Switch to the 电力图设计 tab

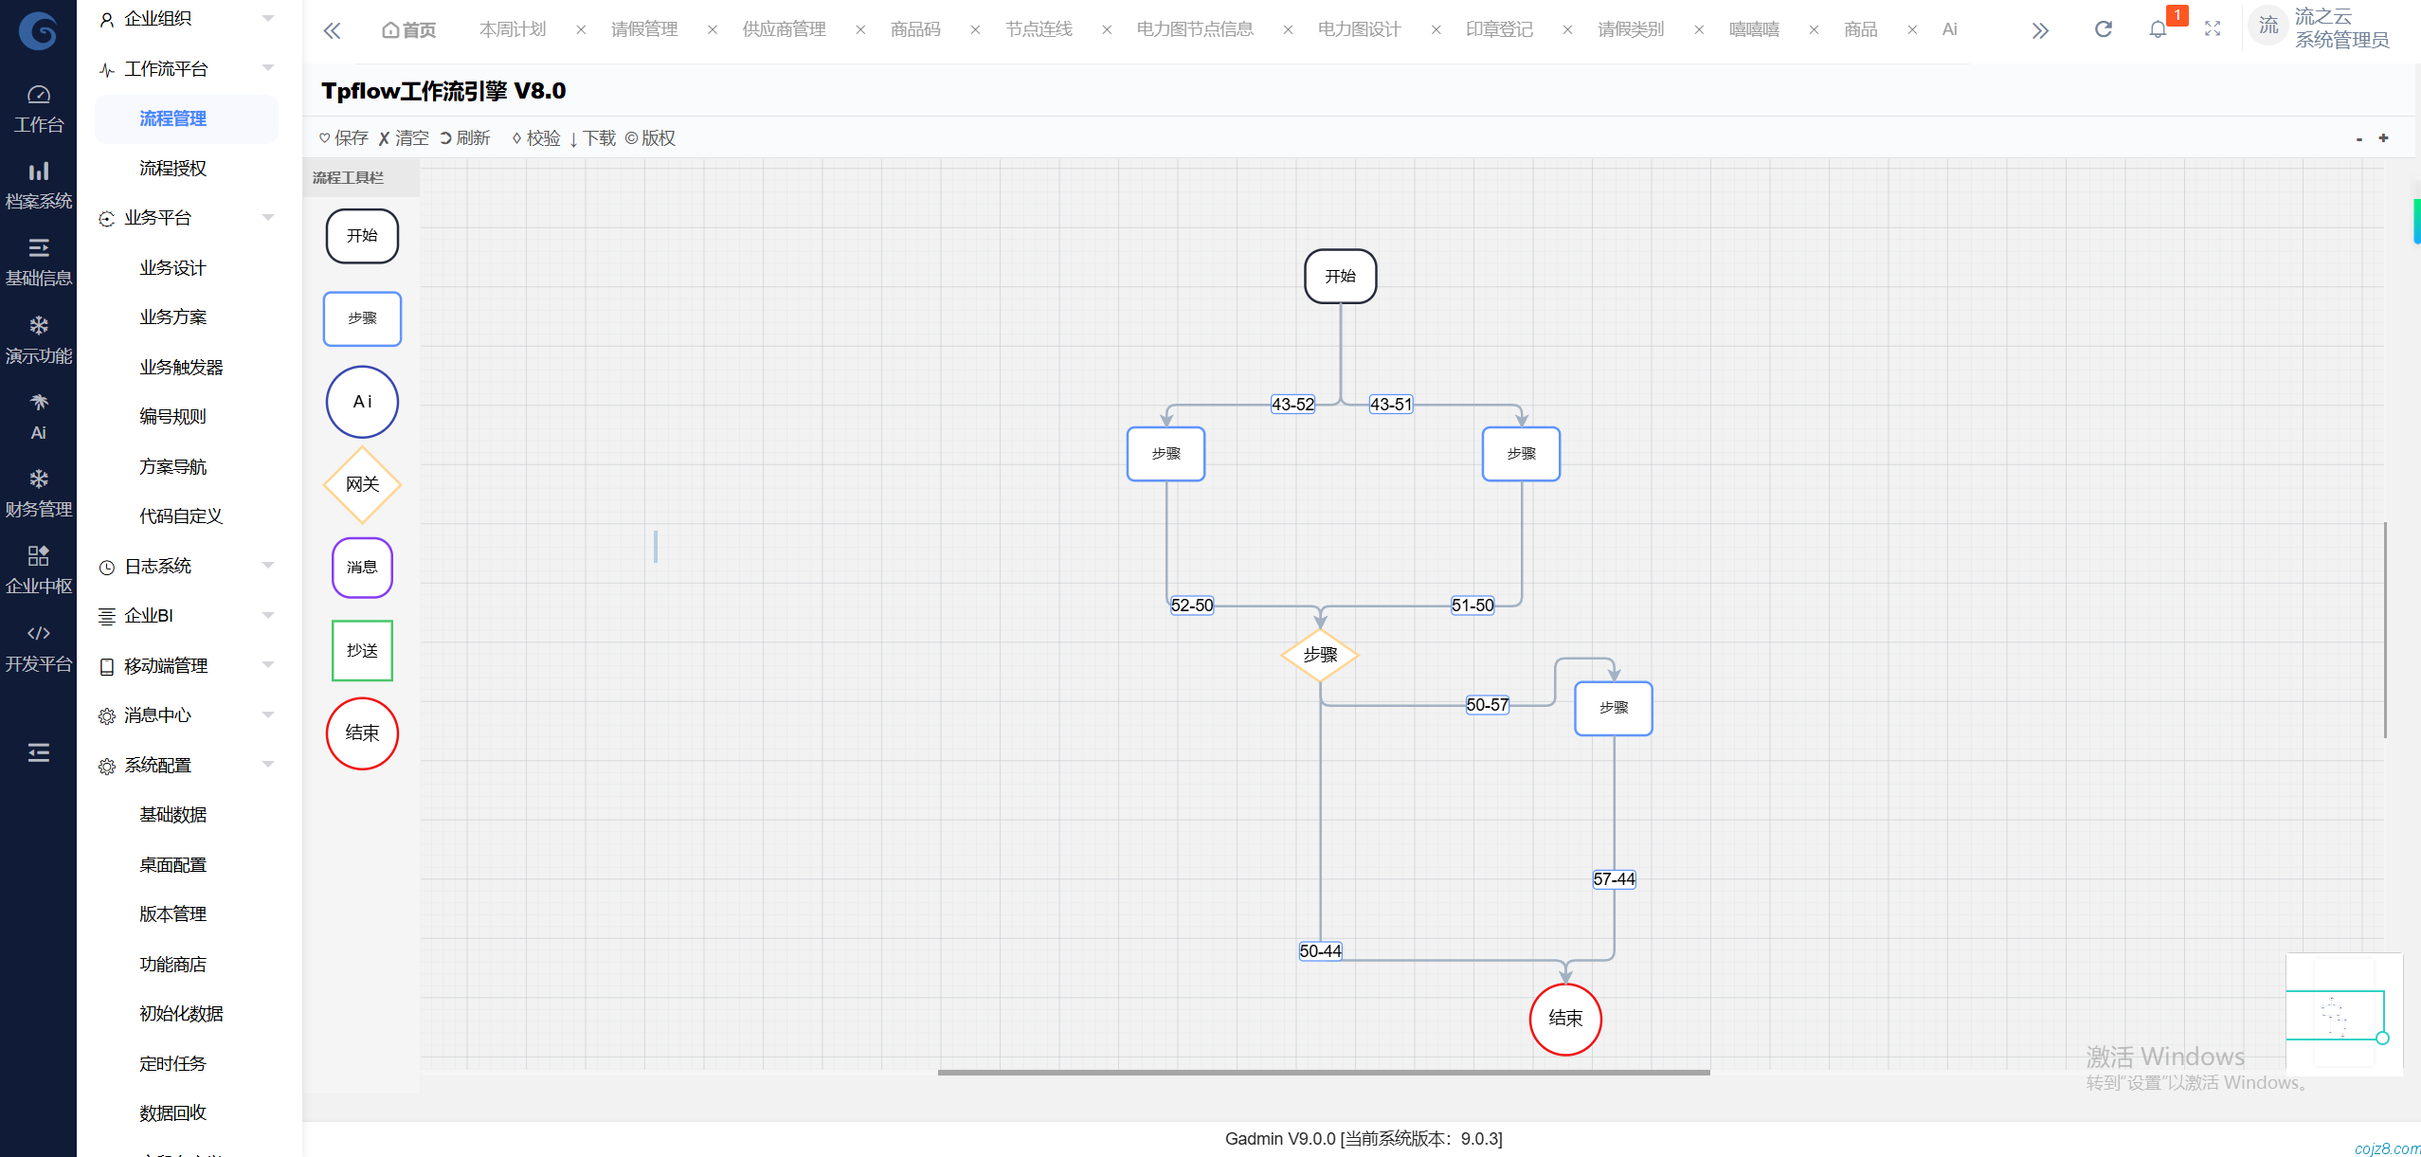click(x=1359, y=29)
